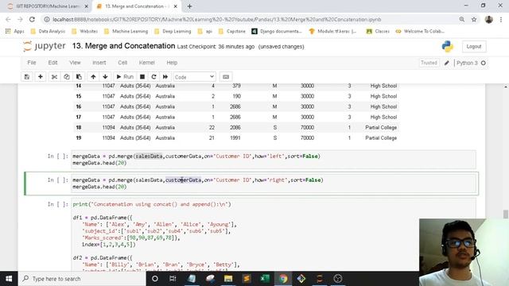Open the Help menu
This screenshot has height=286, width=509.
pyautogui.click(x=172, y=63)
